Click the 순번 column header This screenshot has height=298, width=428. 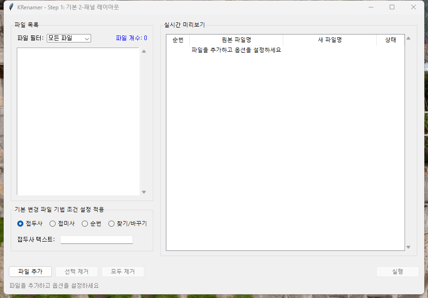177,40
